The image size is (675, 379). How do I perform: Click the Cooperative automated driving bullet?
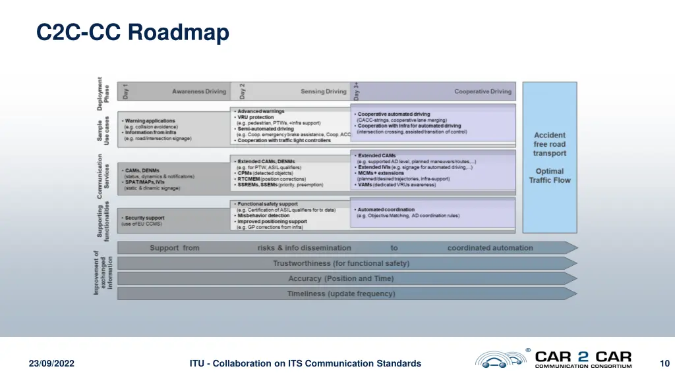[395, 114]
